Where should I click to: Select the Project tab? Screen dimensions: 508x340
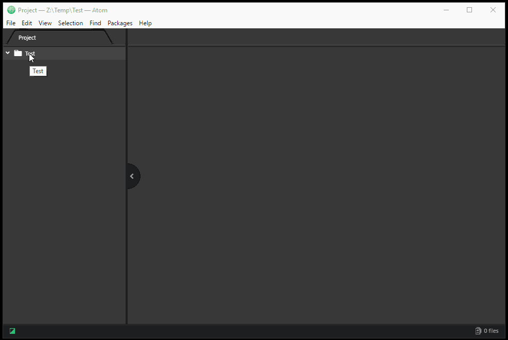point(60,37)
